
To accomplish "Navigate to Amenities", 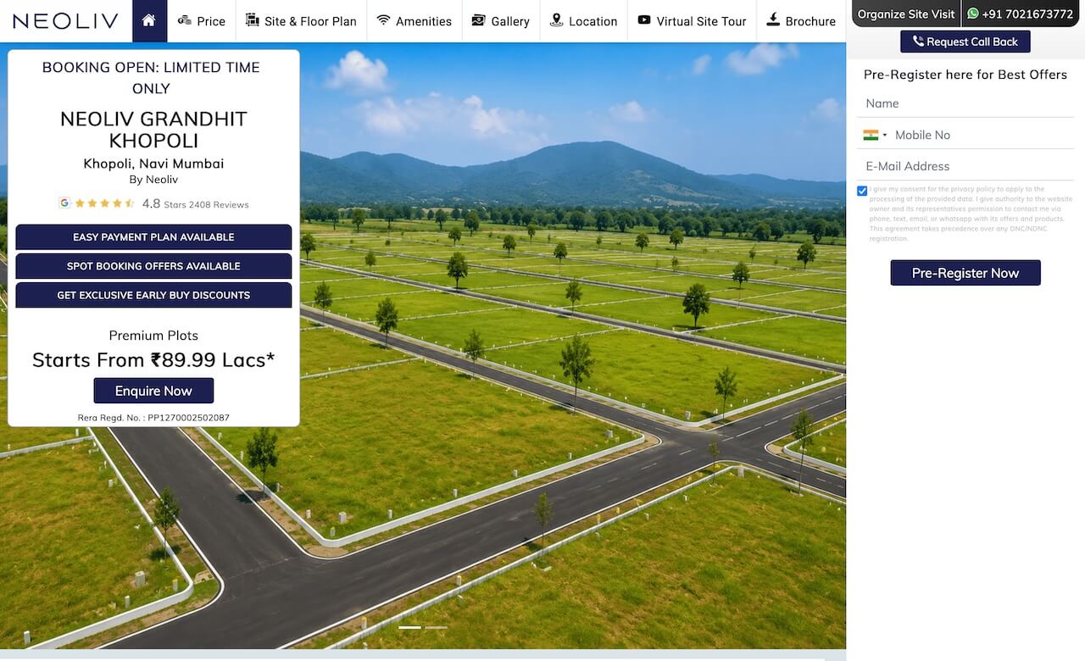I will click(415, 21).
